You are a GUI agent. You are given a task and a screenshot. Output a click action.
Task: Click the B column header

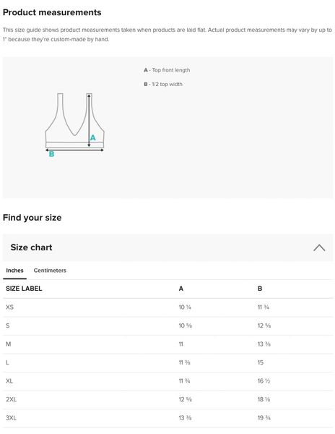point(260,289)
